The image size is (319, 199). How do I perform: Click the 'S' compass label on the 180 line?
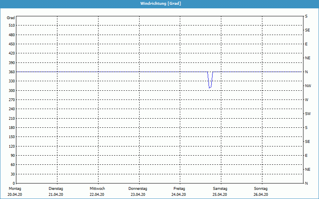coord(306,127)
